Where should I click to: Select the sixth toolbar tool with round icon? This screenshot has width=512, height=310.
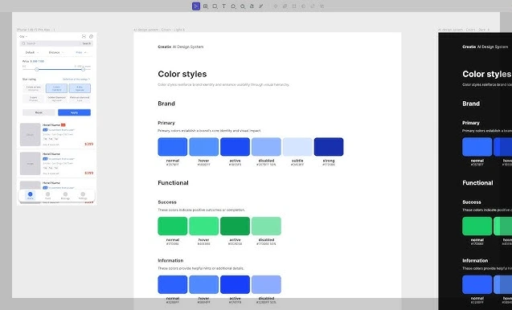tap(243, 6)
